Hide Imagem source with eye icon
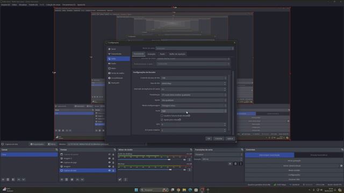 110,166
